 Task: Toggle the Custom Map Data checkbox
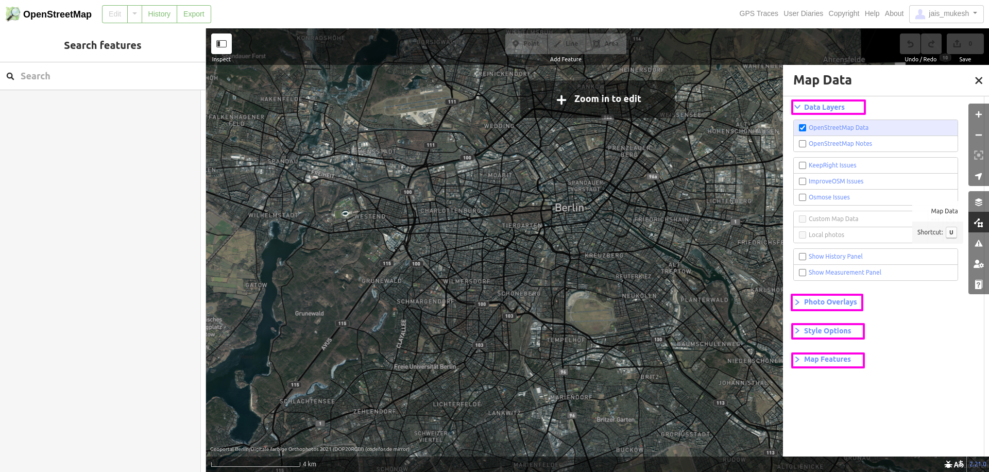(803, 219)
